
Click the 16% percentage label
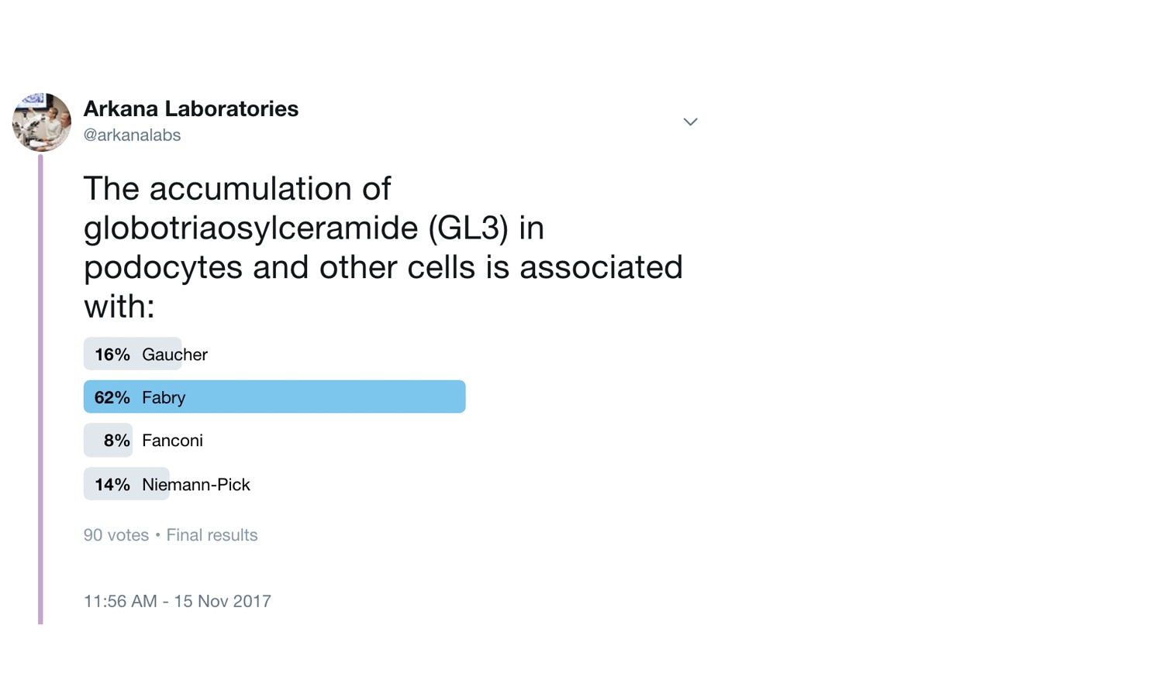(112, 355)
